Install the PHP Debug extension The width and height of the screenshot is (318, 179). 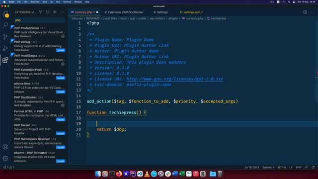tap(61, 50)
